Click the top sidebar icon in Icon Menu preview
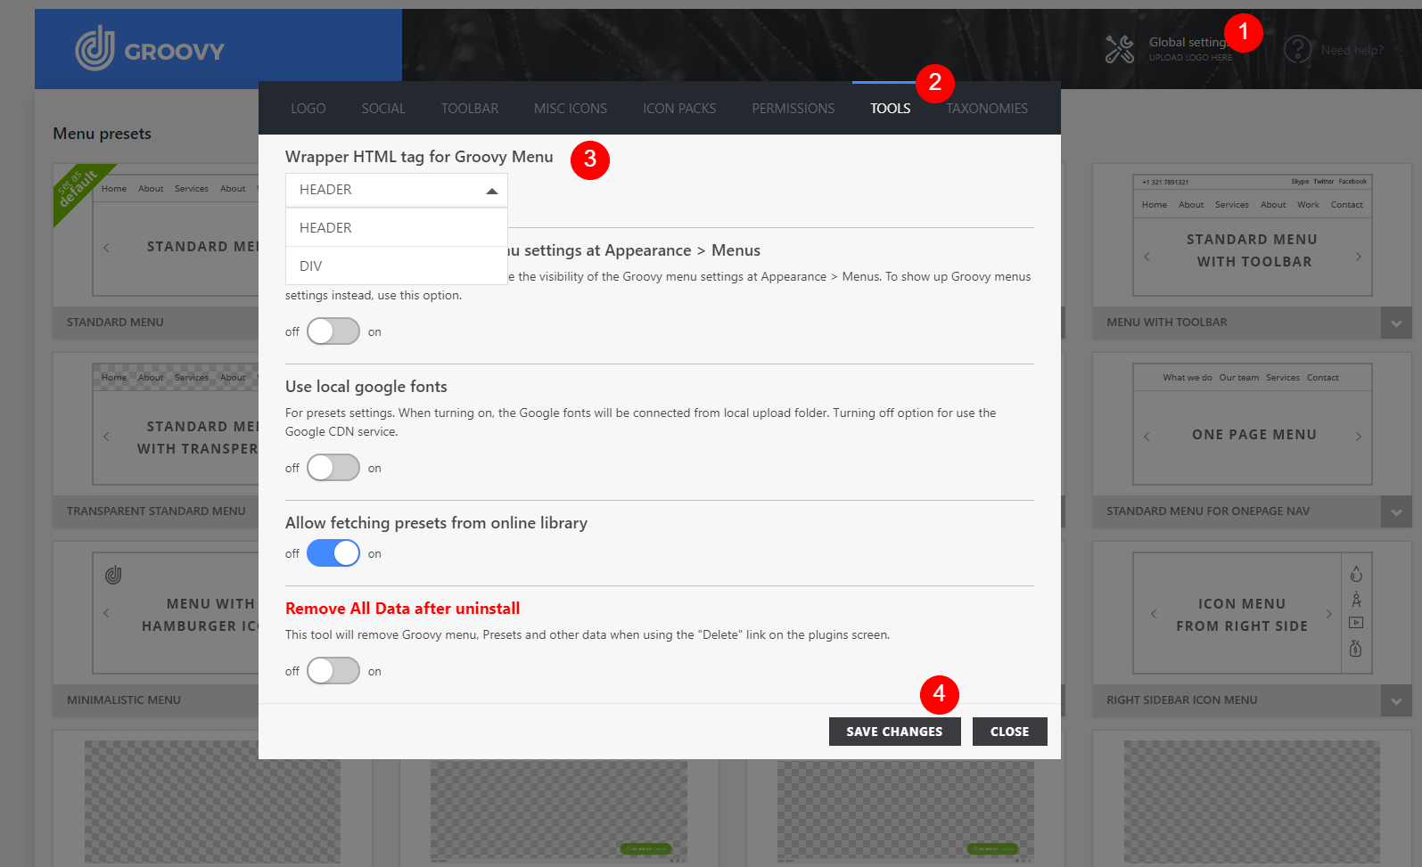Screen dimensions: 1422x867 (x=1356, y=574)
